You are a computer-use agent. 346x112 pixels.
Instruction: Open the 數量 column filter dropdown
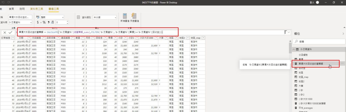83,38
